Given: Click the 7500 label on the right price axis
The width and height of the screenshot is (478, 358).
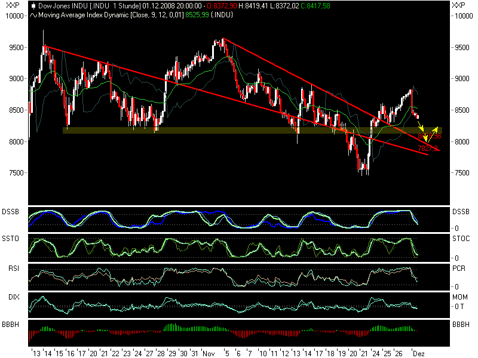Looking at the screenshot, I should [x=462, y=173].
